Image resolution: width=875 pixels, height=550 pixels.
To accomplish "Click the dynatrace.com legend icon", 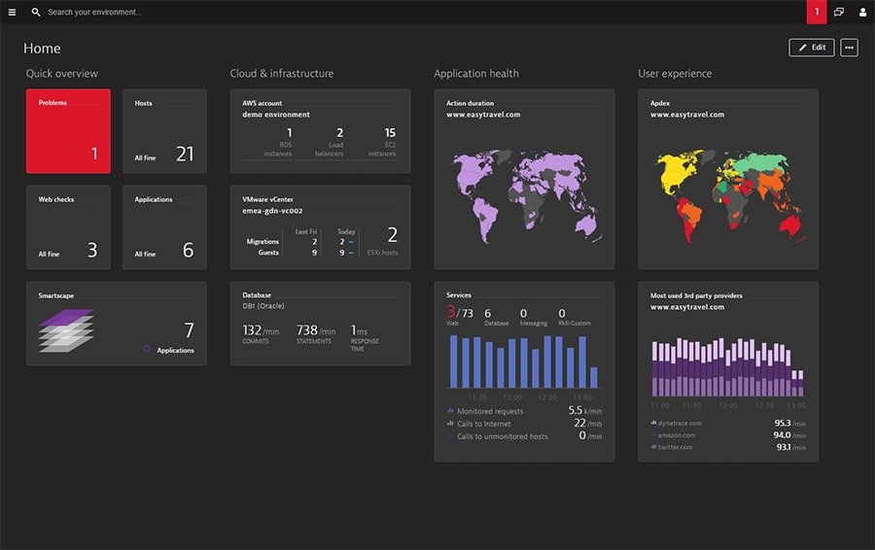I will (x=654, y=423).
